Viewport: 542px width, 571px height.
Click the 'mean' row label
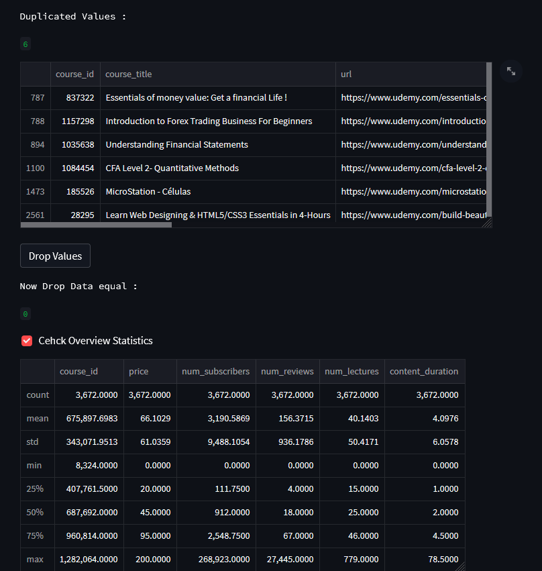pyautogui.click(x=38, y=419)
